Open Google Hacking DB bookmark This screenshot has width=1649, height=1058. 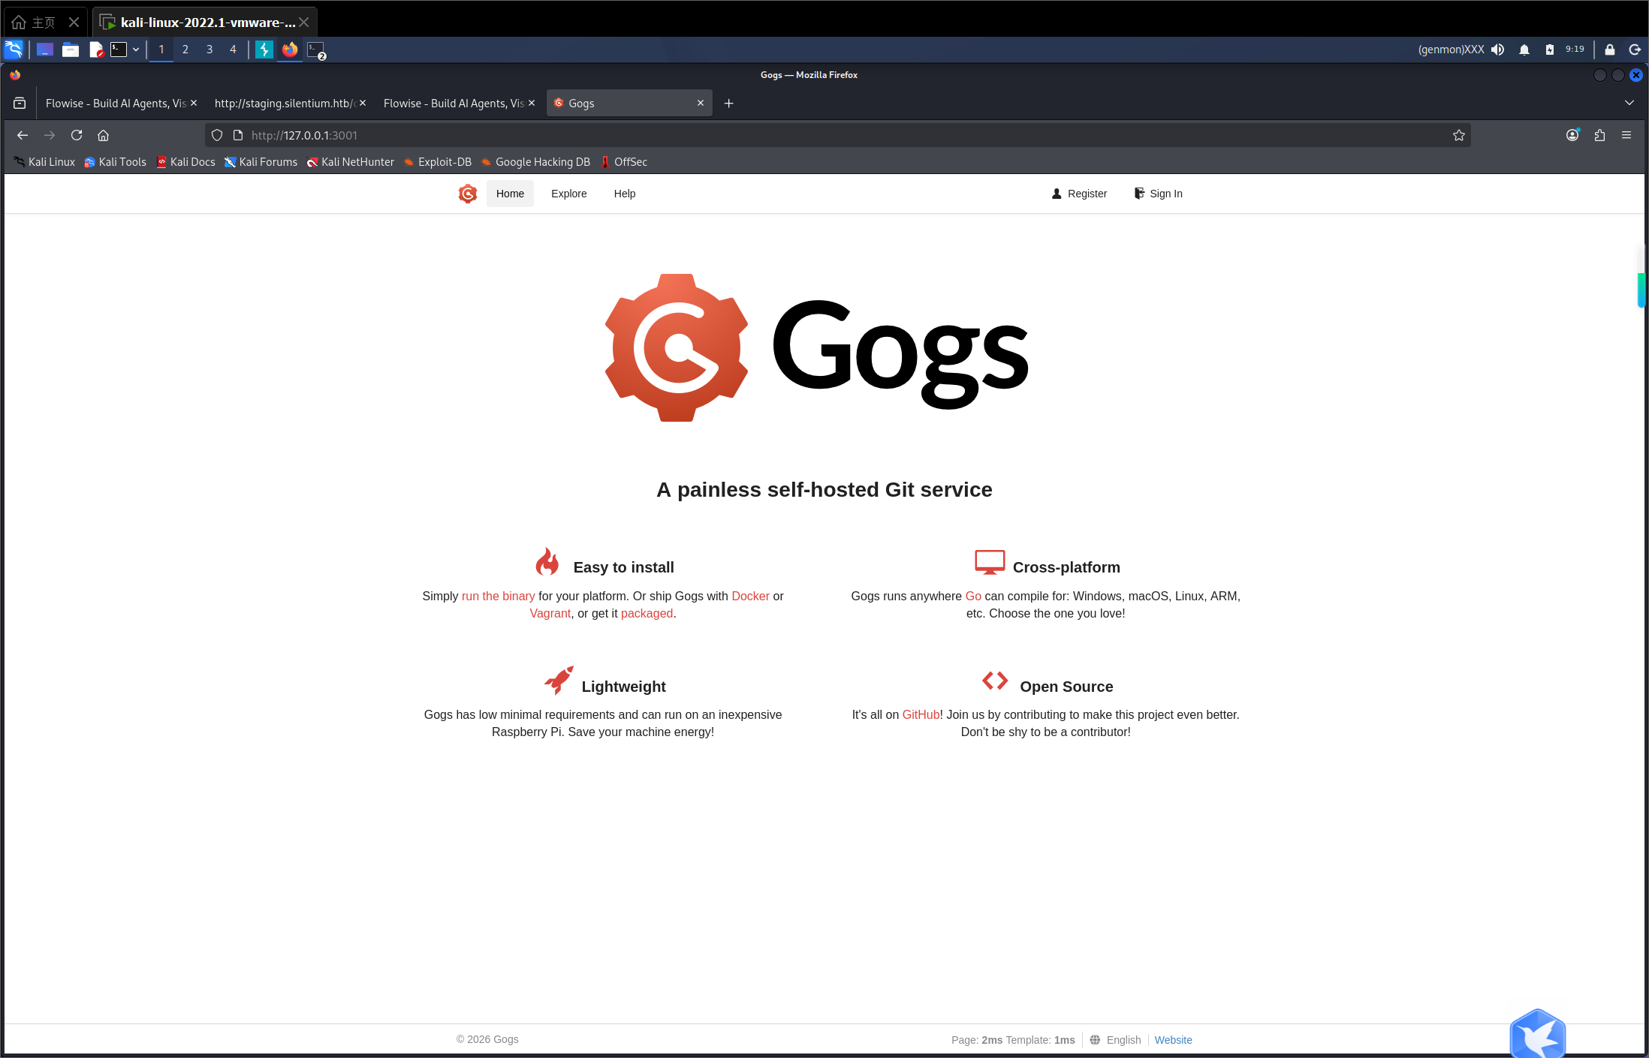(535, 162)
